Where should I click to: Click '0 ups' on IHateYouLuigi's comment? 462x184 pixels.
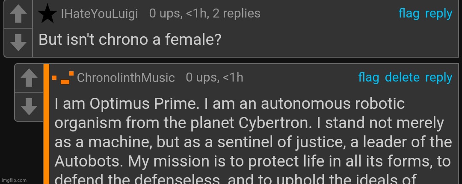pyautogui.click(x=166, y=14)
